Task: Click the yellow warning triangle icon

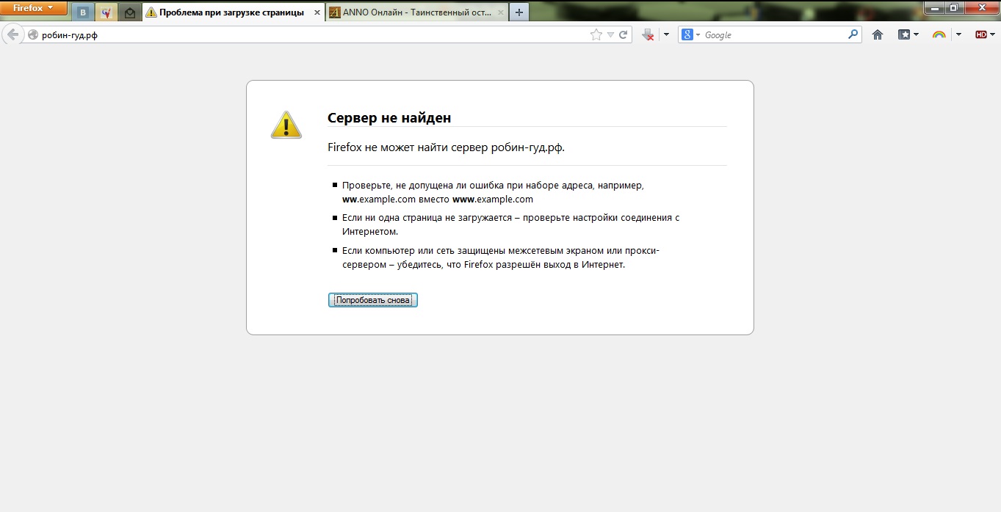Action: pos(286,125)
